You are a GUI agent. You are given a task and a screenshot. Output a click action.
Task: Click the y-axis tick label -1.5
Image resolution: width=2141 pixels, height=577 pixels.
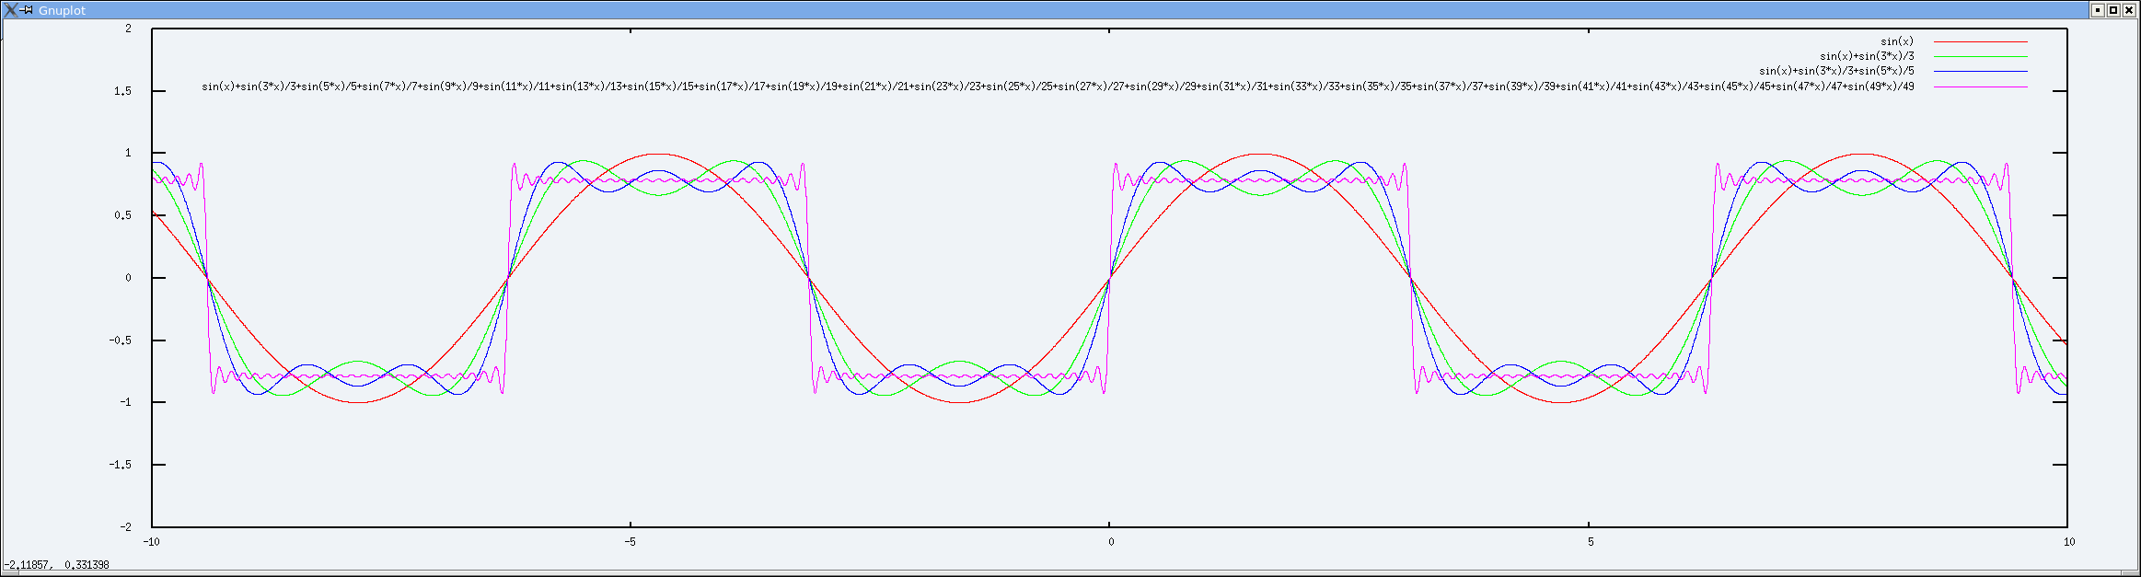120,465
